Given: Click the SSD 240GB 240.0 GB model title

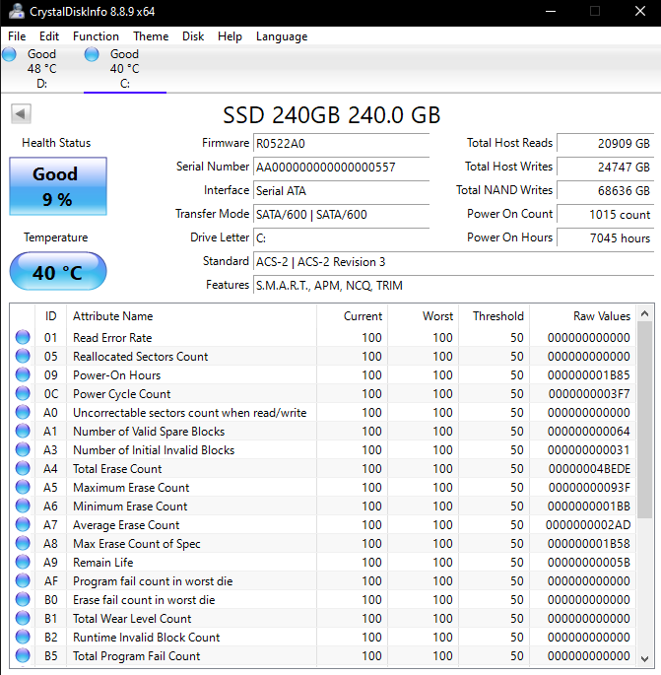Looking at the screenshot, I should click(x=331, y=115).
